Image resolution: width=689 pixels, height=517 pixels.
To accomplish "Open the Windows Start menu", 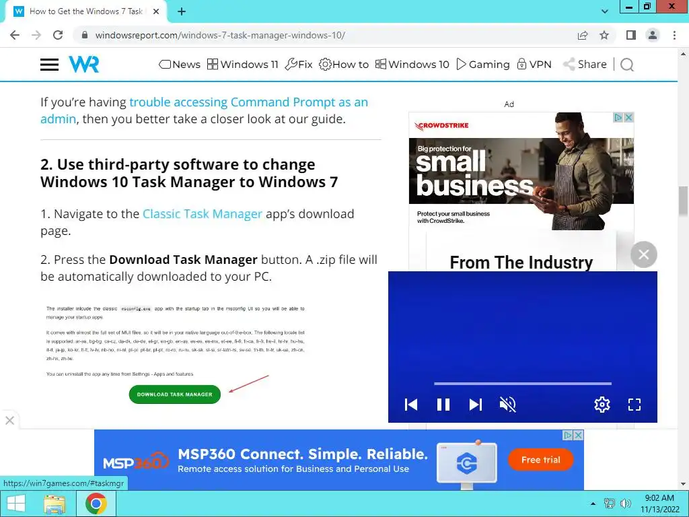I will [16, 504].
